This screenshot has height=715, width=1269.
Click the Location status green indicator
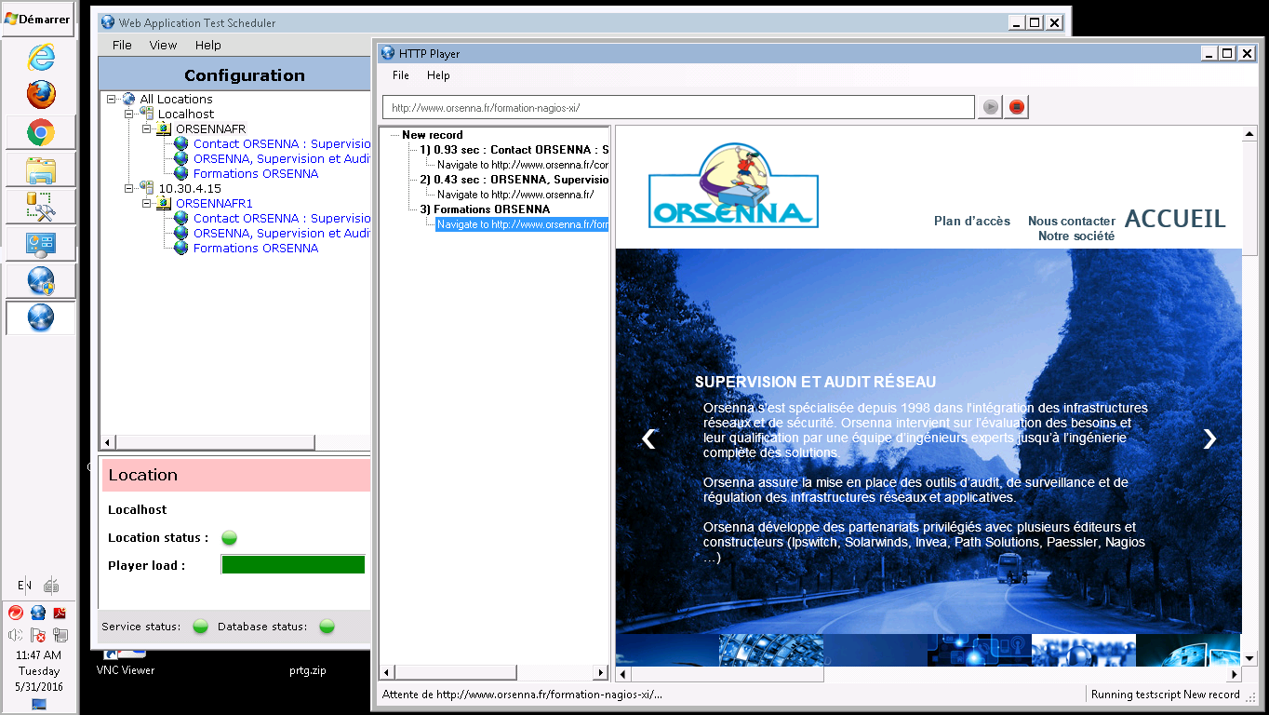(x=229, y=537)
